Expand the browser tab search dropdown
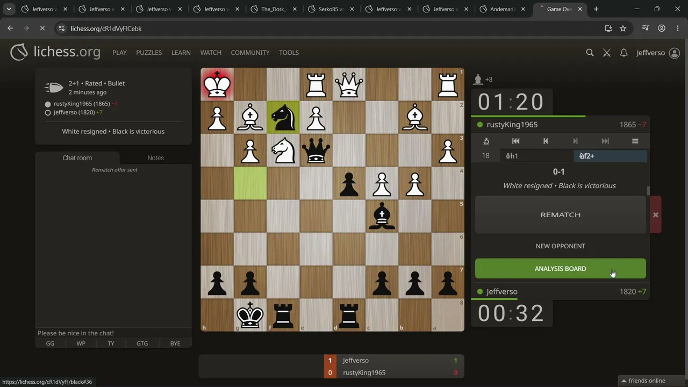This screenshot has height=387, width=688. (x=9, y=9)
